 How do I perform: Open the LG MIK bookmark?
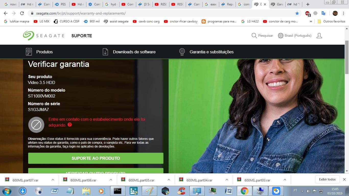click(x=42, y=21)
